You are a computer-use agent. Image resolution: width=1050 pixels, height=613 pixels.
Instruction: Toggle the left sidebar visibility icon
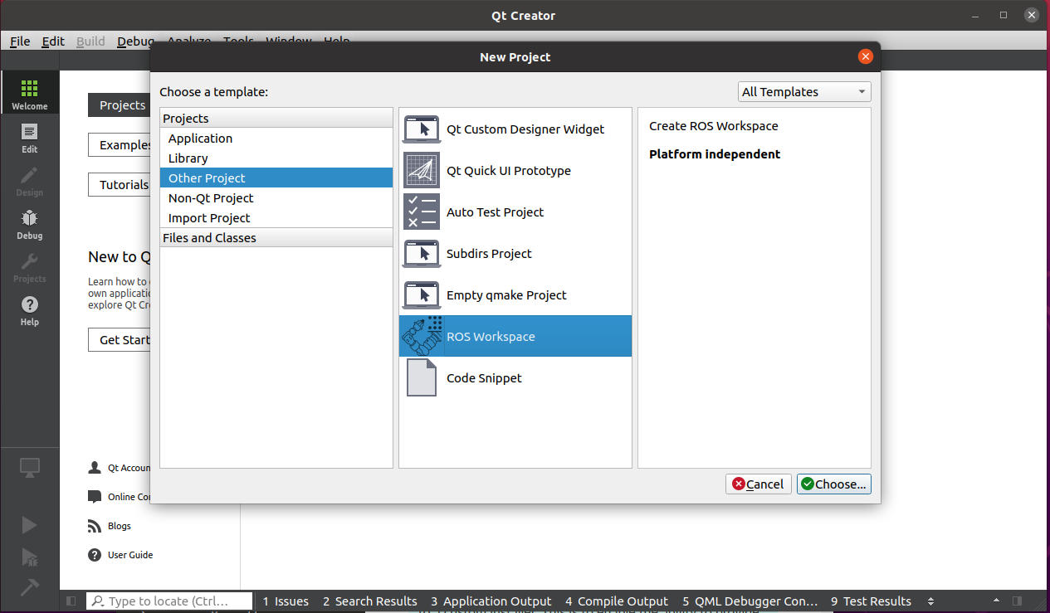[x=71, y=601]
